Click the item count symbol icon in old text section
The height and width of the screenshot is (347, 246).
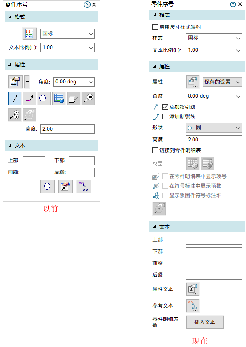[47, 187]
